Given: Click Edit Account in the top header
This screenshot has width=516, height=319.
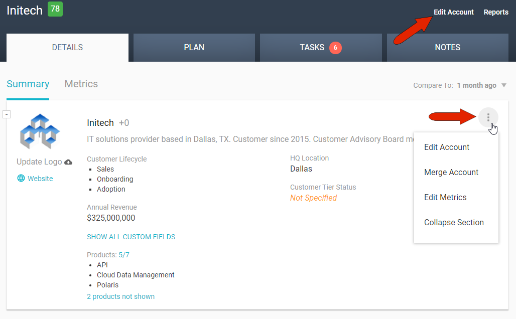Looking at the screenshot, I should click(x=453, y=12).
